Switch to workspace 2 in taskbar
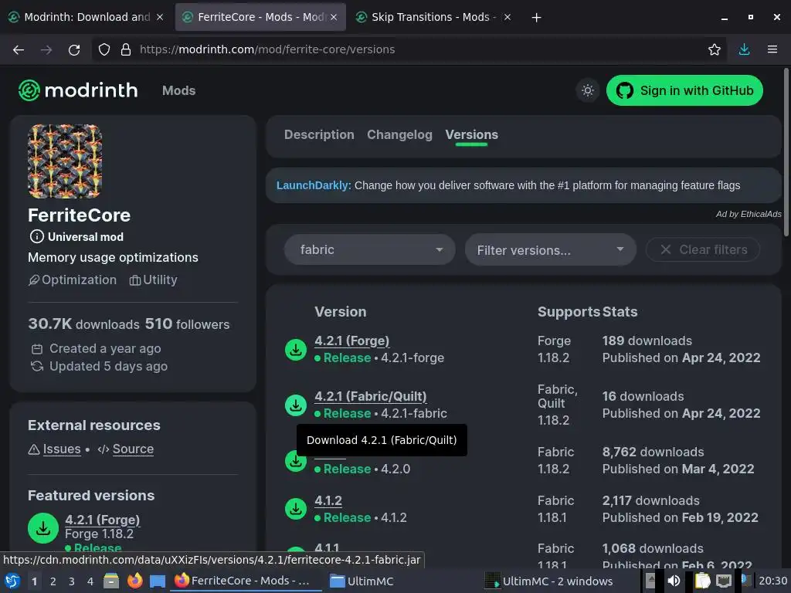The image size is (791, 593). (53, 581)
